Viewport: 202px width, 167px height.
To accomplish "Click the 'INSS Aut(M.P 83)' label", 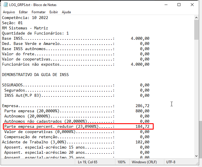I will (22, 95).
